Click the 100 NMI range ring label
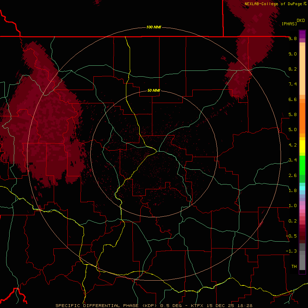The width and height of the screenshot is (308, 308). (x=154, y=27)
